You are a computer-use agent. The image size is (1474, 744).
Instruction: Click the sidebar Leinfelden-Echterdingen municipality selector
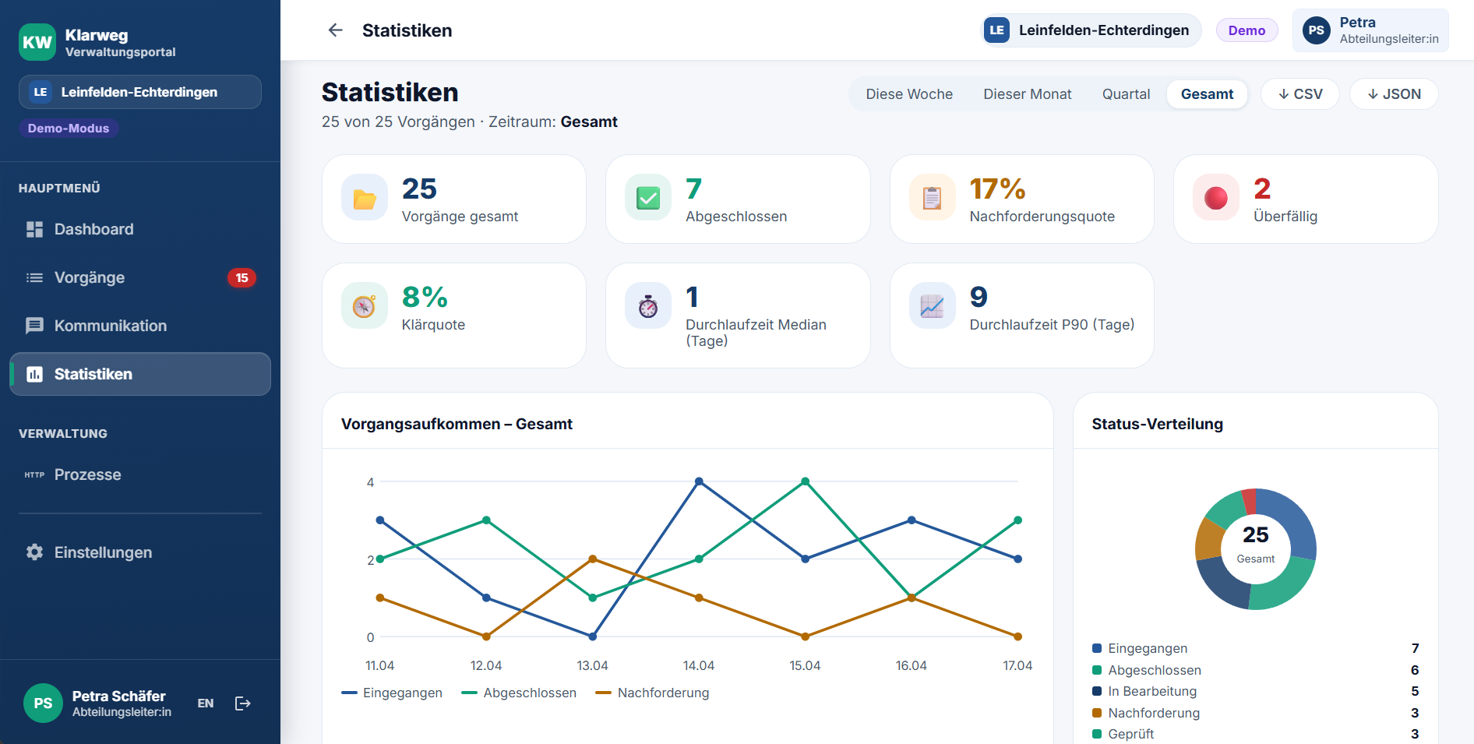click(x=140, y=92)
